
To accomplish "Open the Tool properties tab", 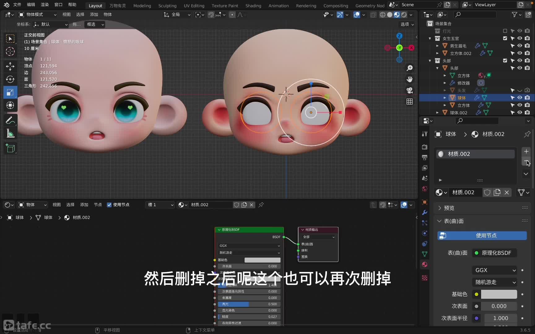I will (x=425, y=134).
